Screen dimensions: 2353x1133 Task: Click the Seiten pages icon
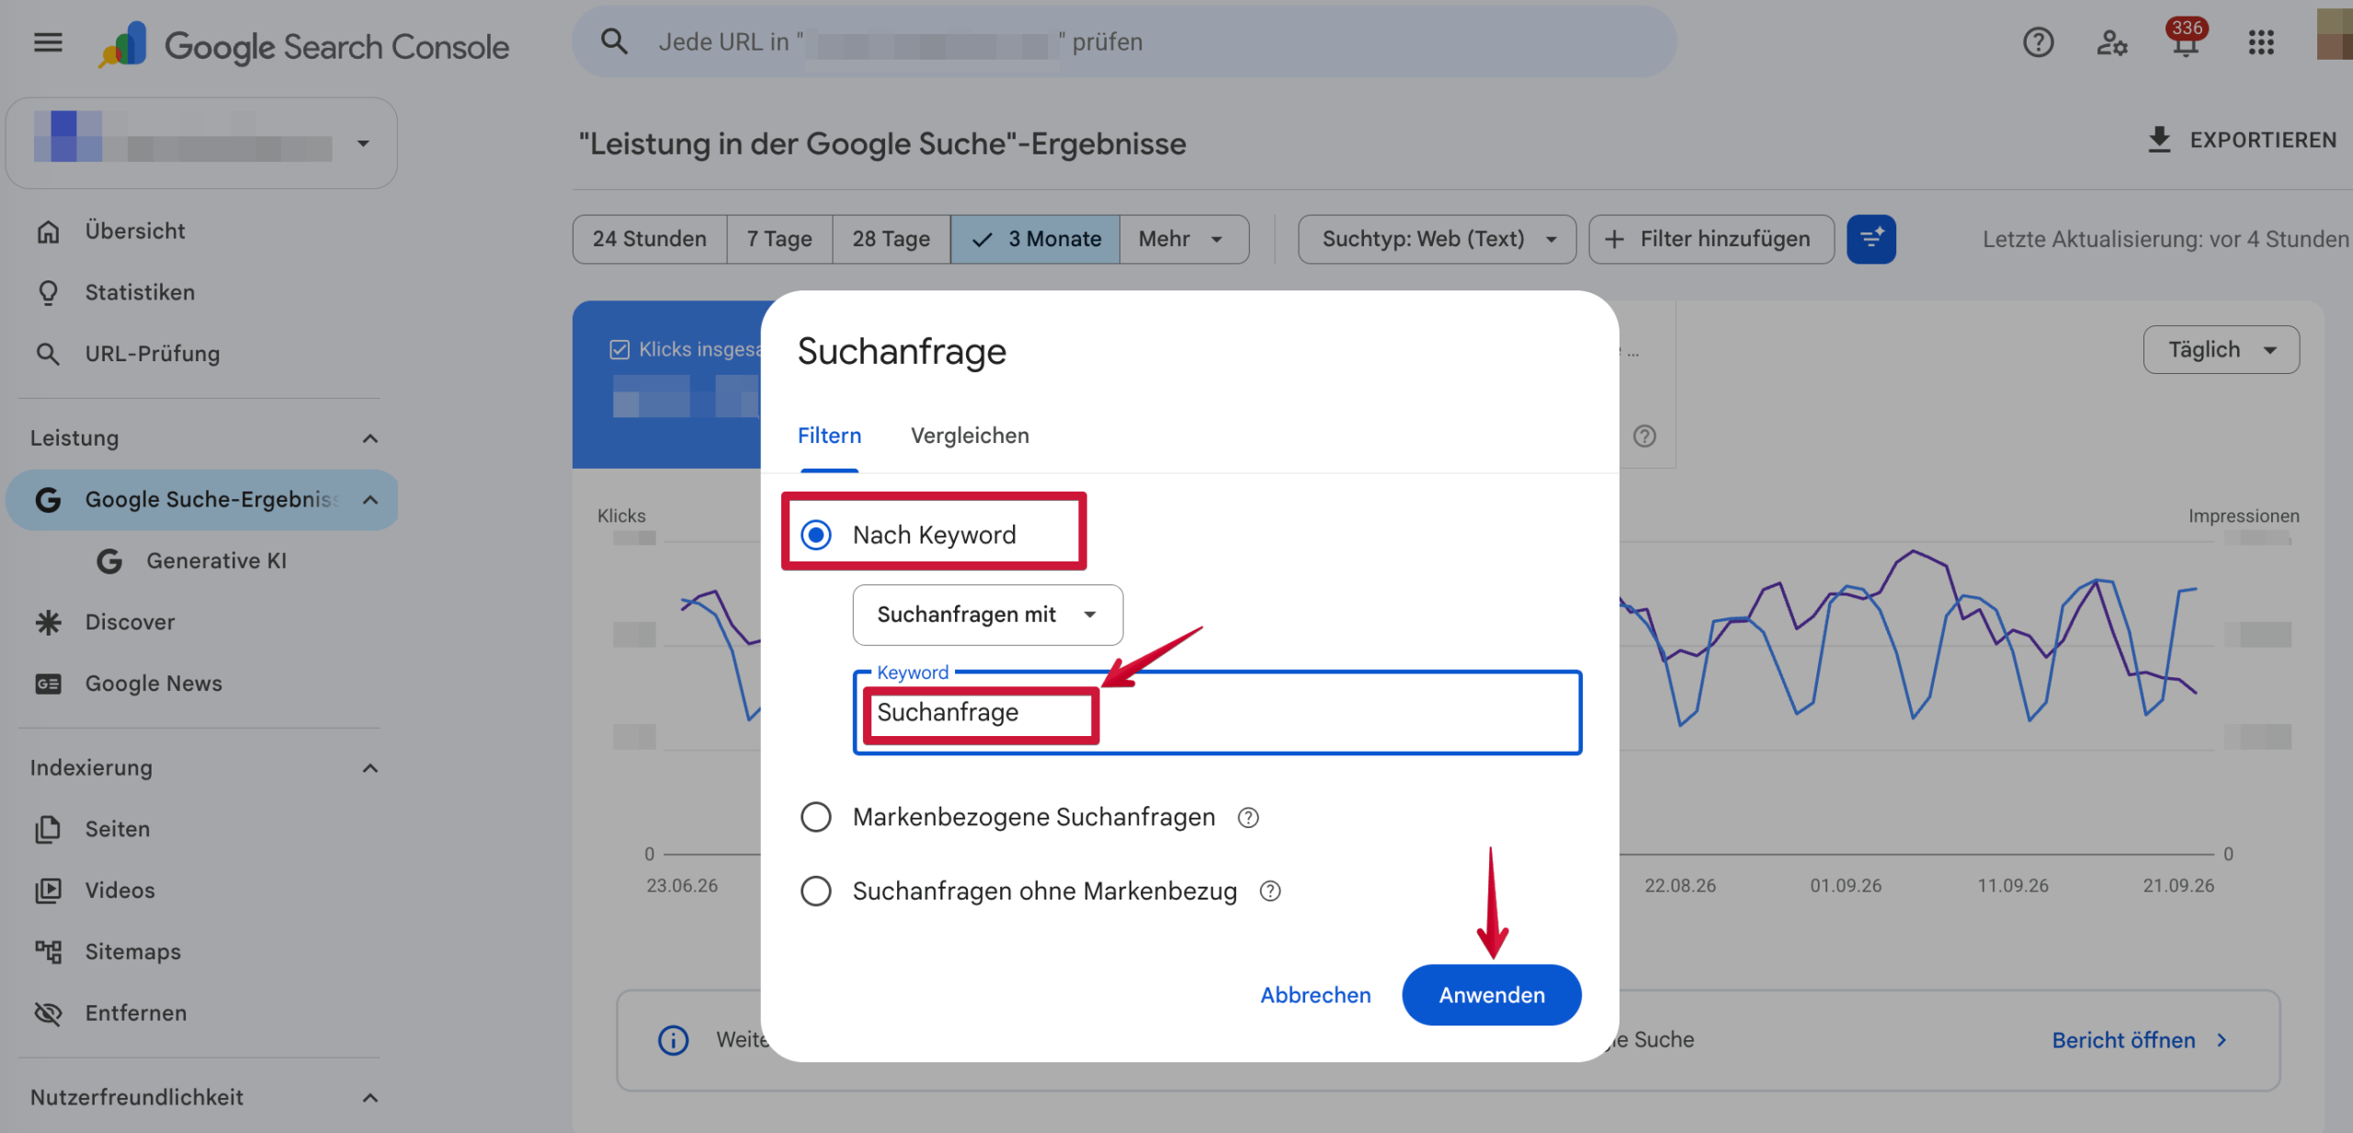pos(48,829)
